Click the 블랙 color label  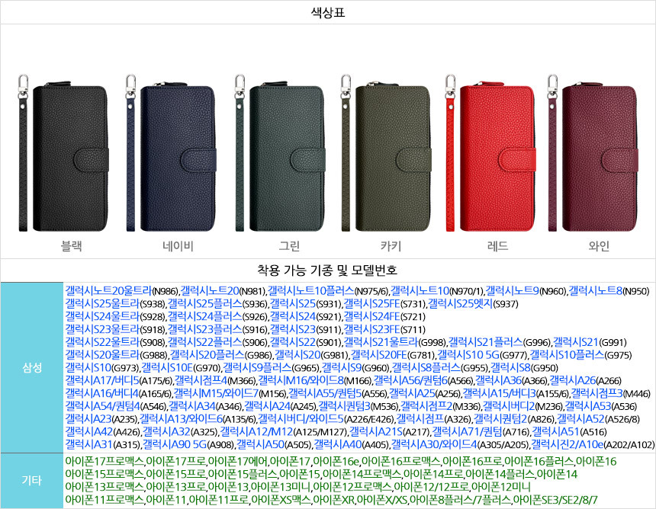(x=72, y=246)
